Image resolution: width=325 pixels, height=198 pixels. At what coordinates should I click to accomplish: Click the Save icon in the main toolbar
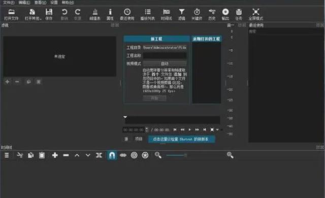pyautogui.click(x=49, y=14)
